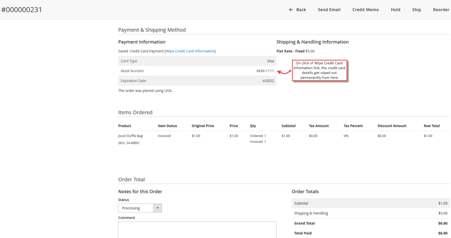Image resolution: width=451 pixels, height=238 pixels.
Task: Click the Expiration Date row
Action: pos(197,81)
